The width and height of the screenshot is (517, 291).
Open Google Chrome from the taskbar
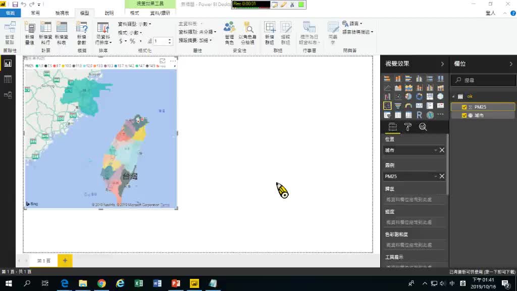pos(101,283)
